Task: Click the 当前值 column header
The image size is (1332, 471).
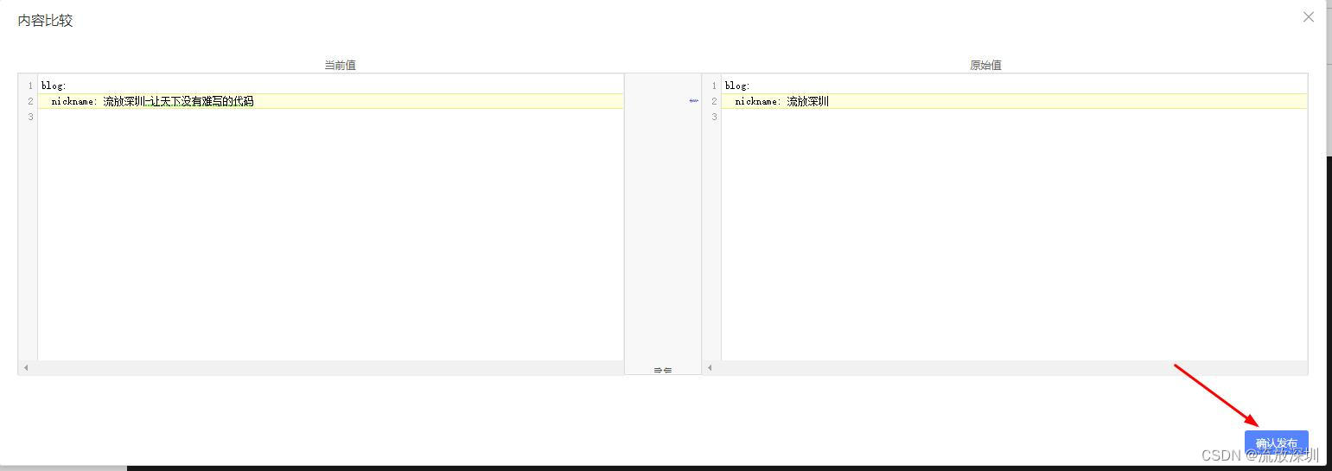Action: [340, 65]
